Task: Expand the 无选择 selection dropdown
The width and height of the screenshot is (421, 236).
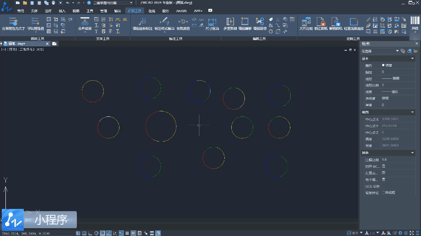Action: (397, 51)
